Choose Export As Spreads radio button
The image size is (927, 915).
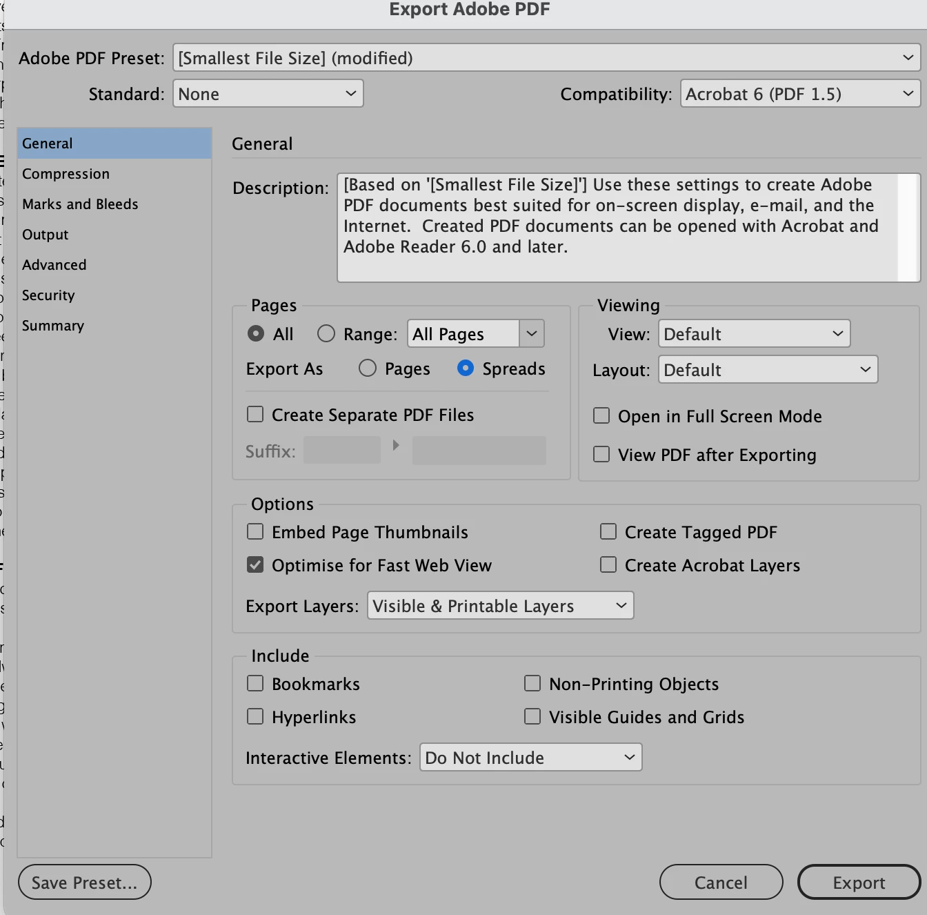pos(466,368)
